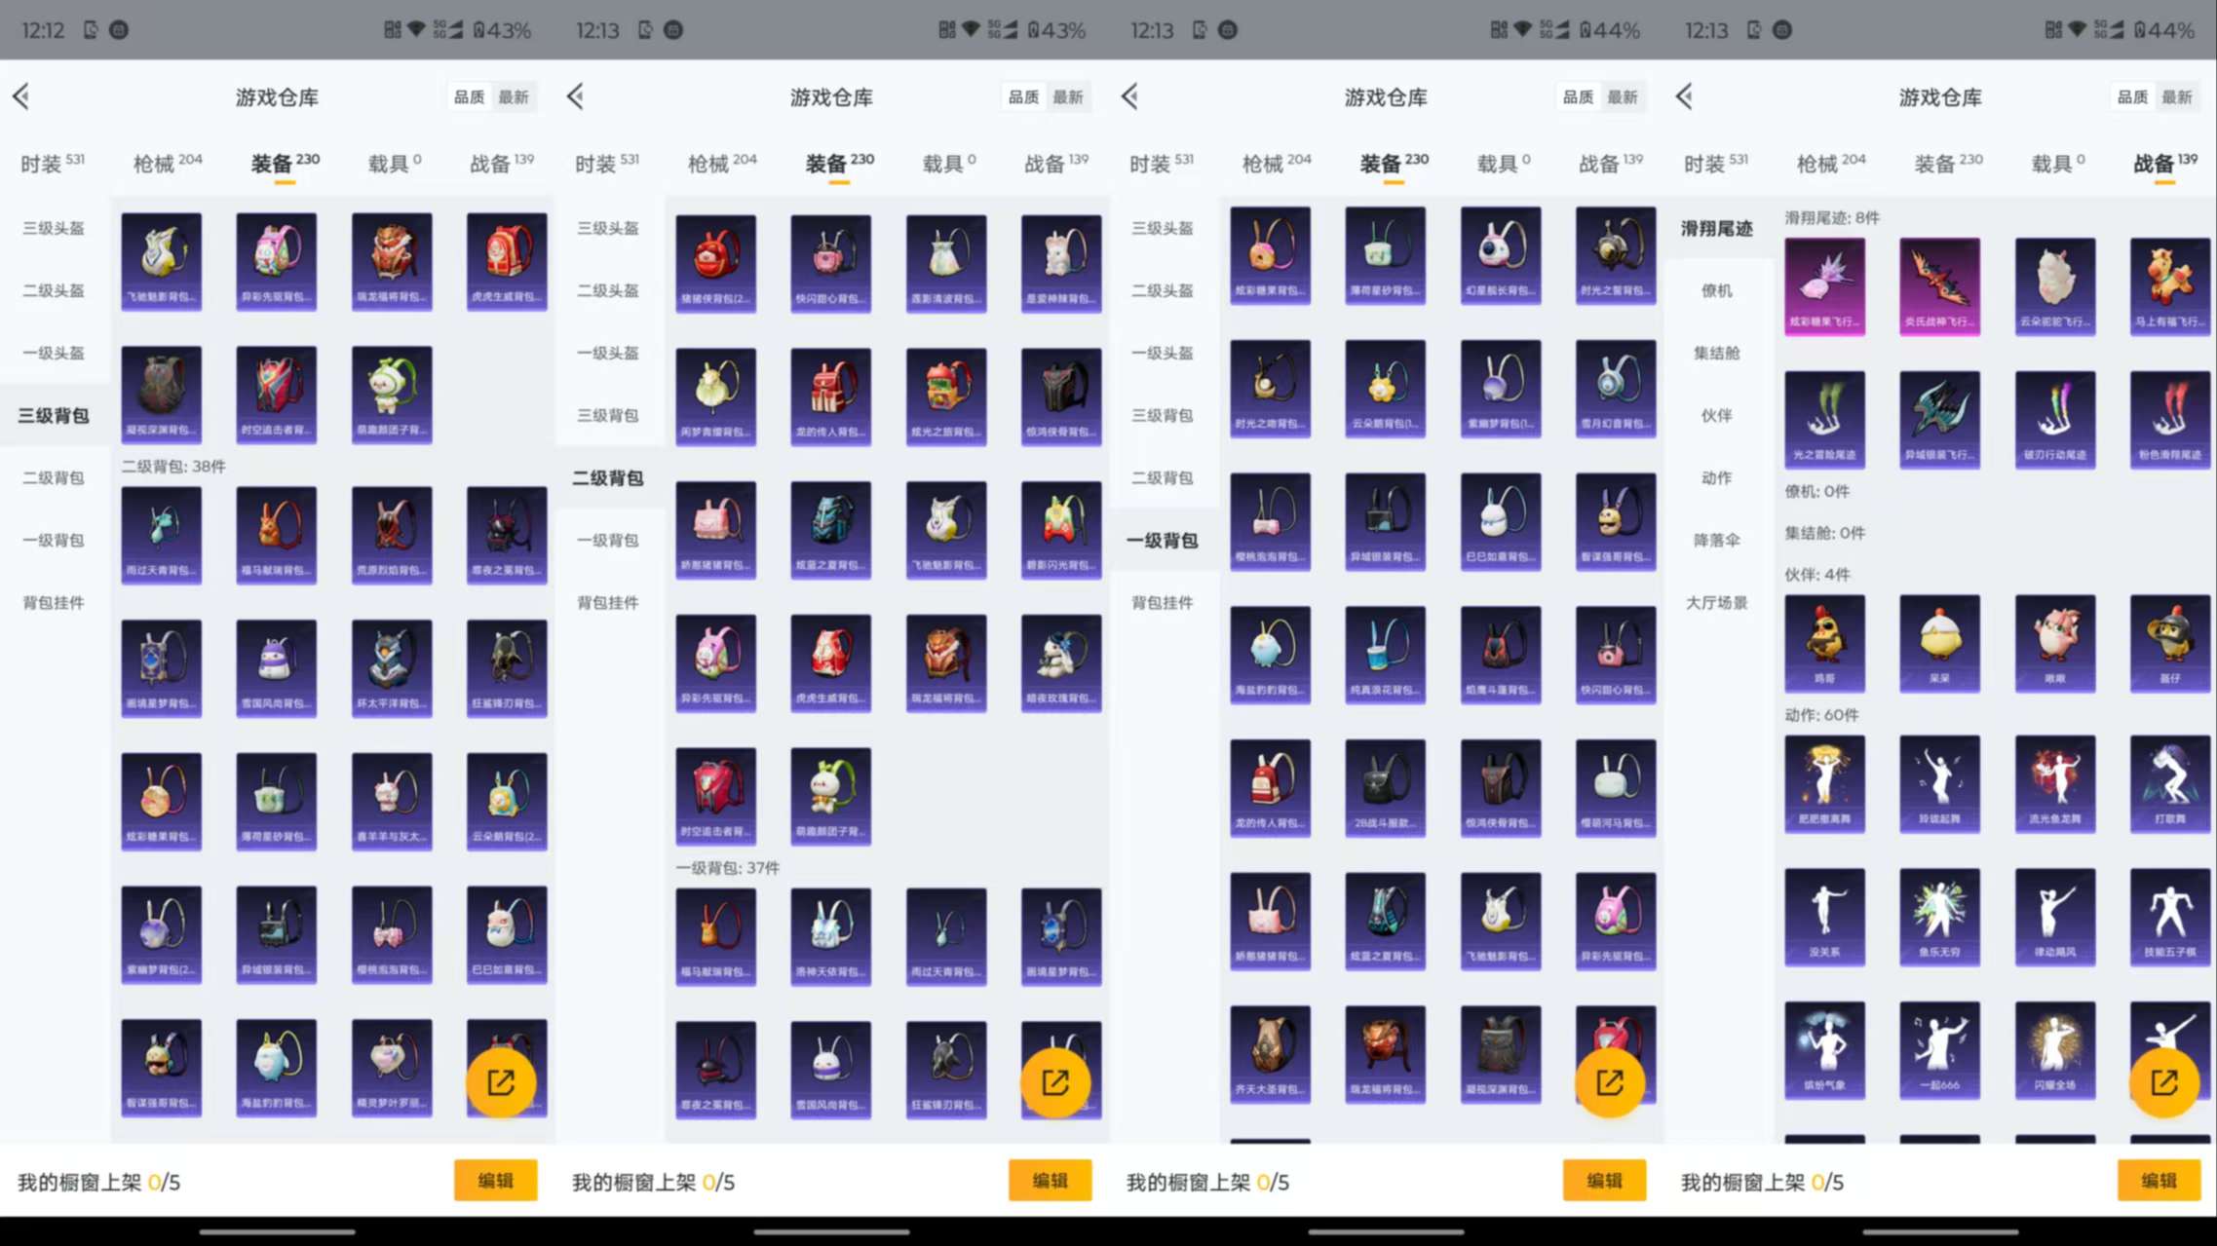The image size is (2217, 1246).
Task: Tap the 编辑 button
Action: [x=495, y=1181]
